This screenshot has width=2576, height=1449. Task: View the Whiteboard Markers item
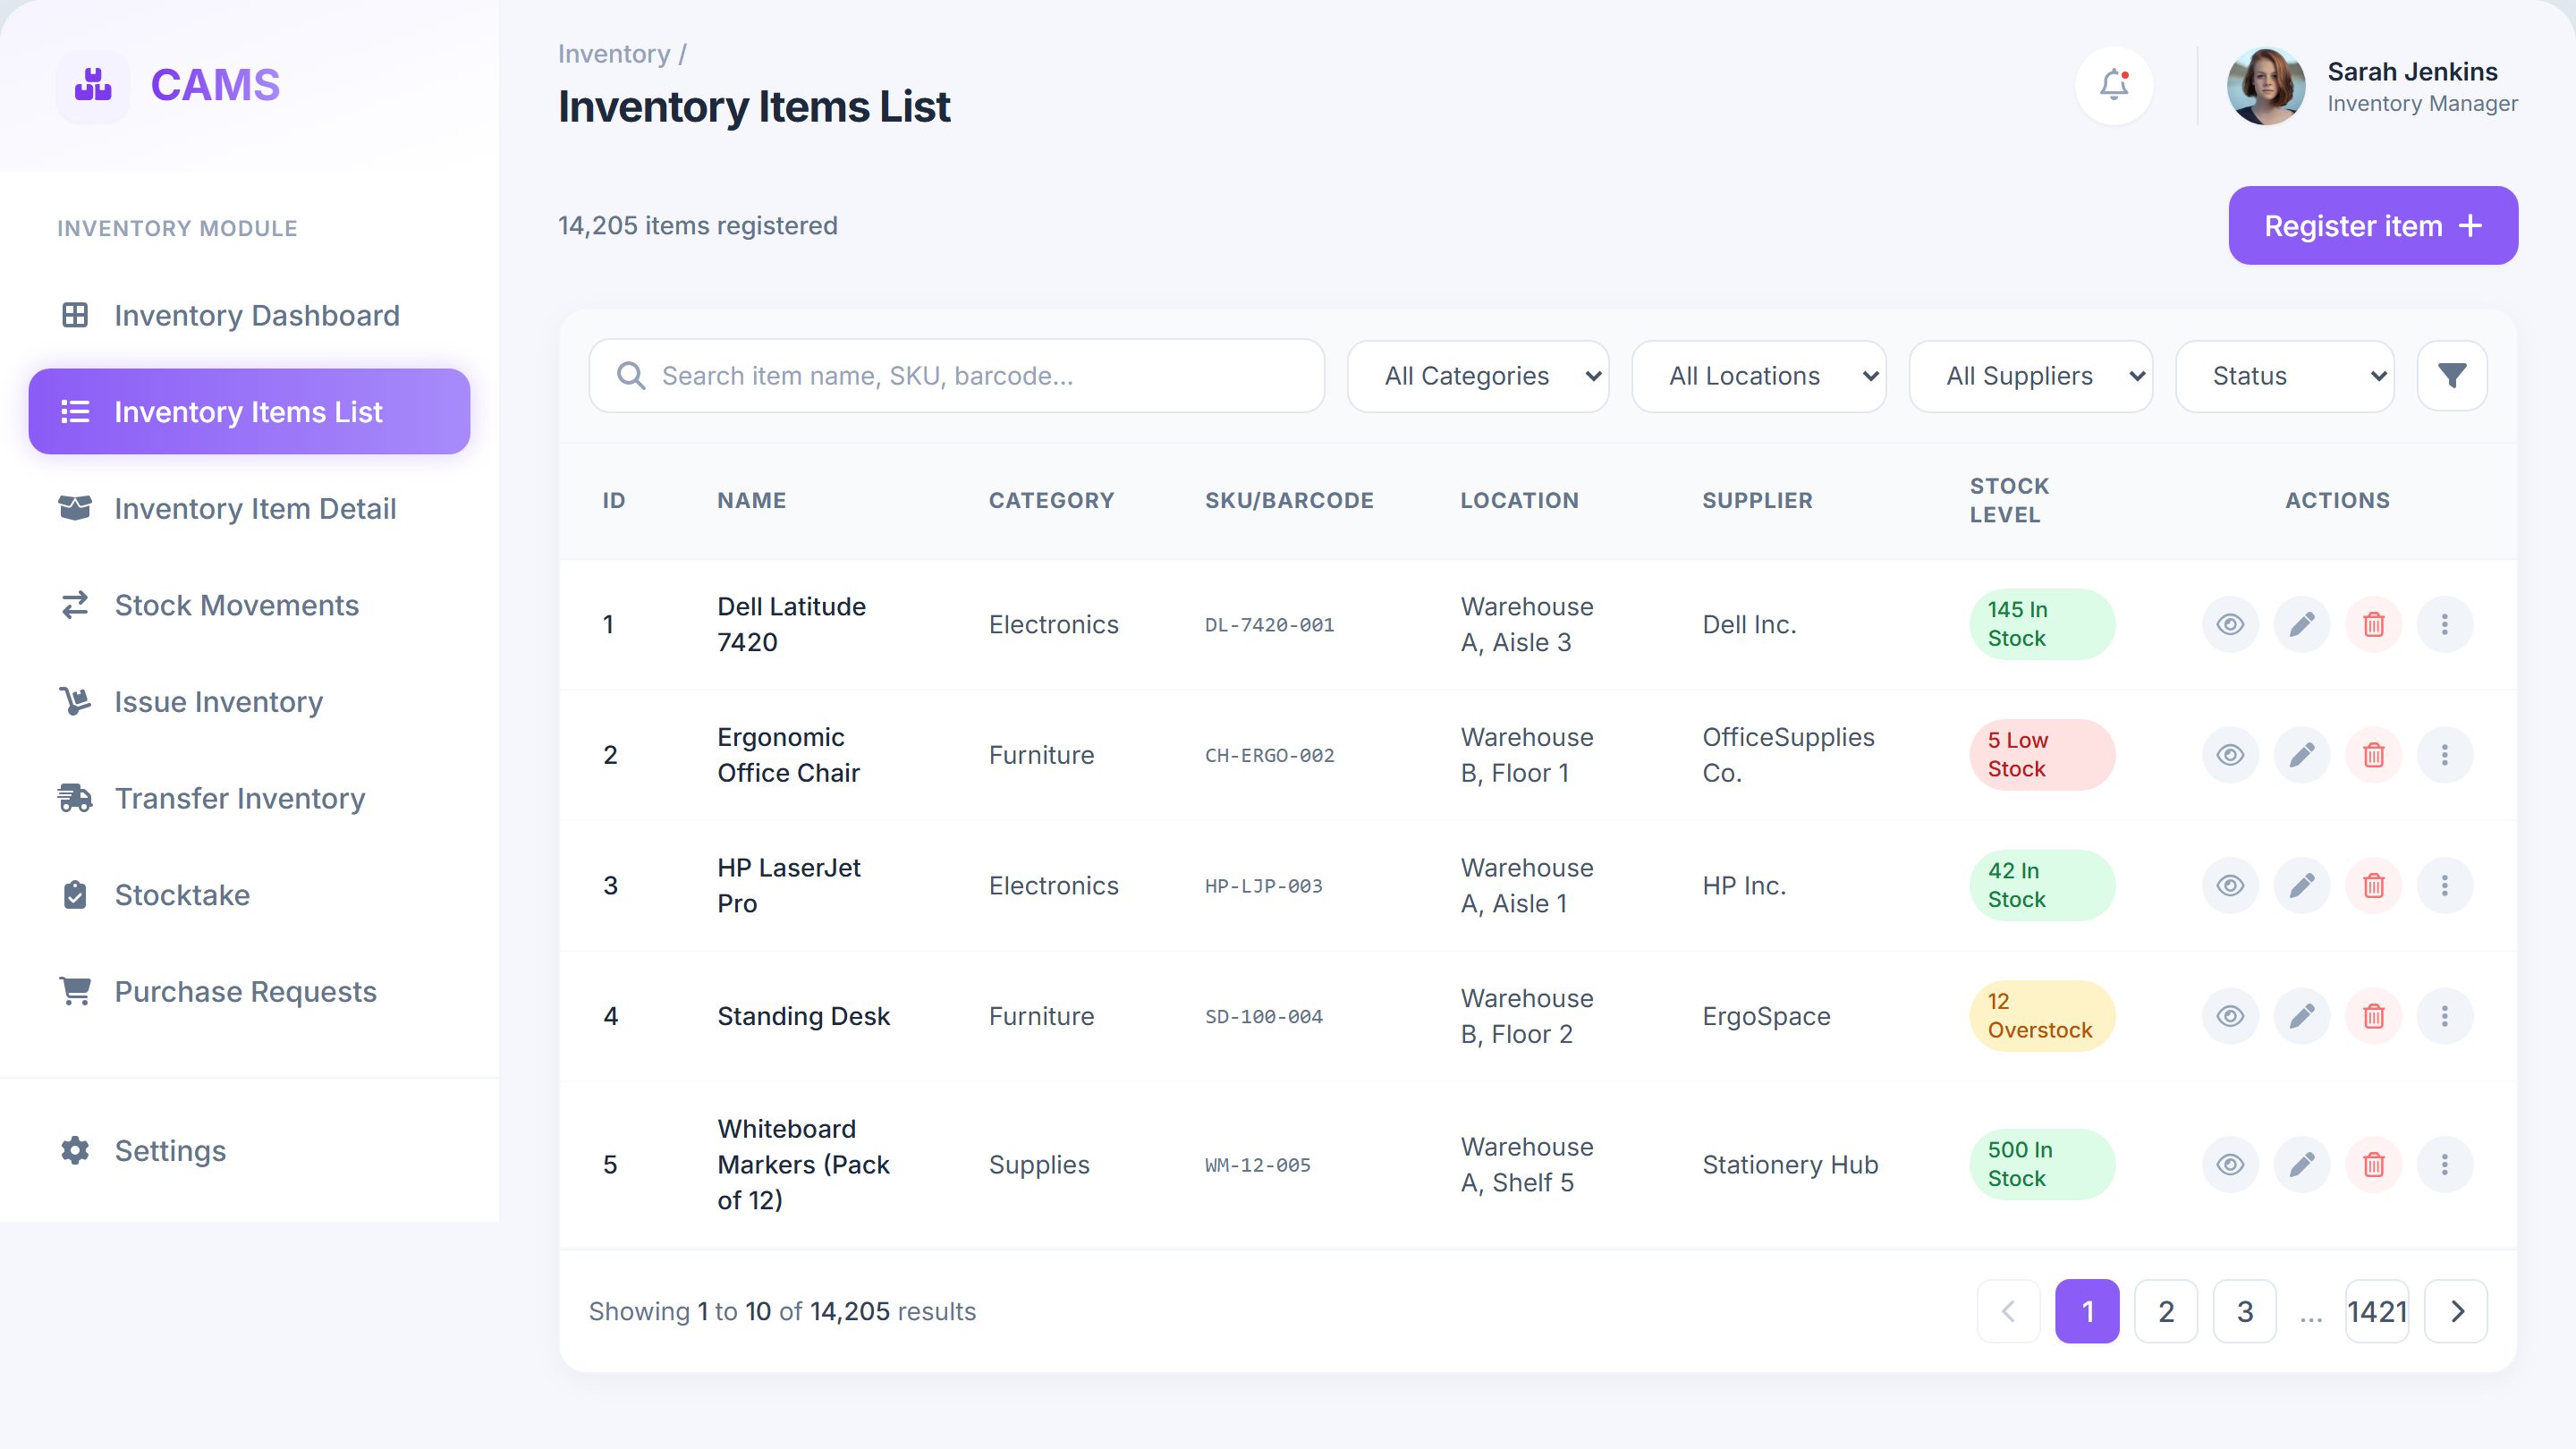coord(2230,1165)
